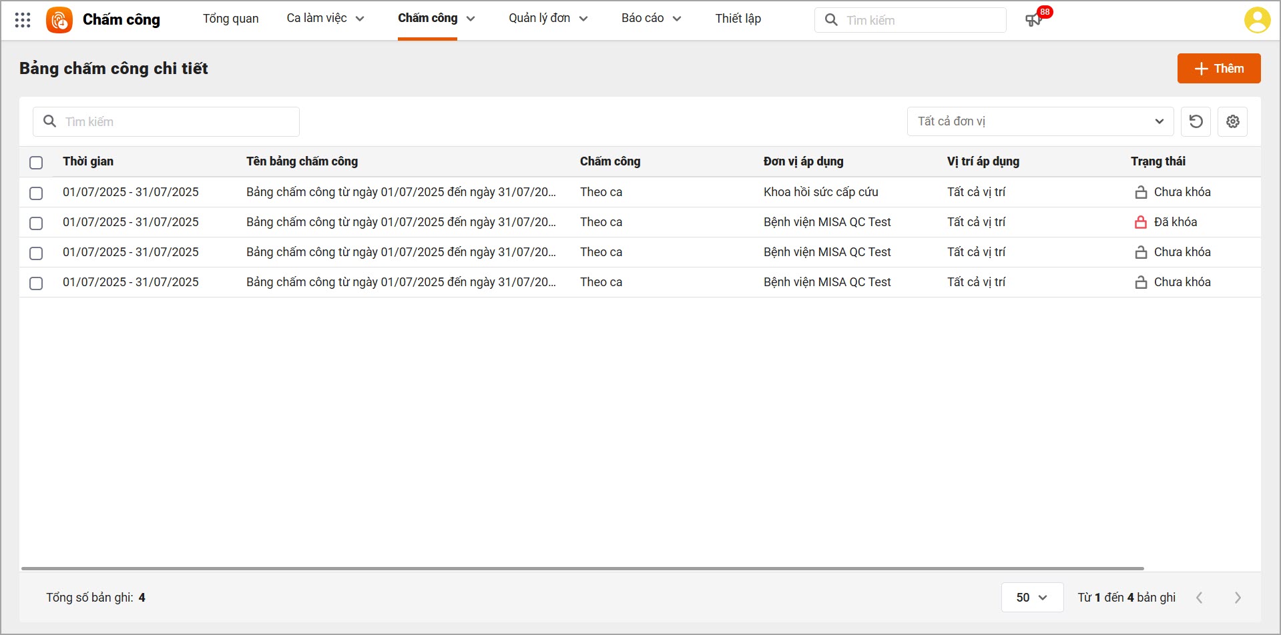Focus the table Tìm kiếm search field
1281x635 pixels.
pos(174,121)
